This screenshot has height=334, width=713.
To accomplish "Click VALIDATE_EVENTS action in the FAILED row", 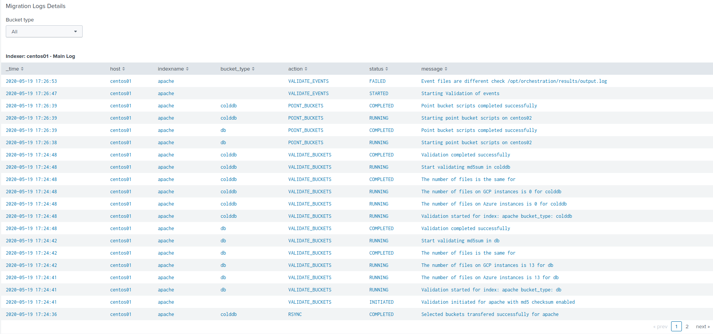I will [308, 81].
